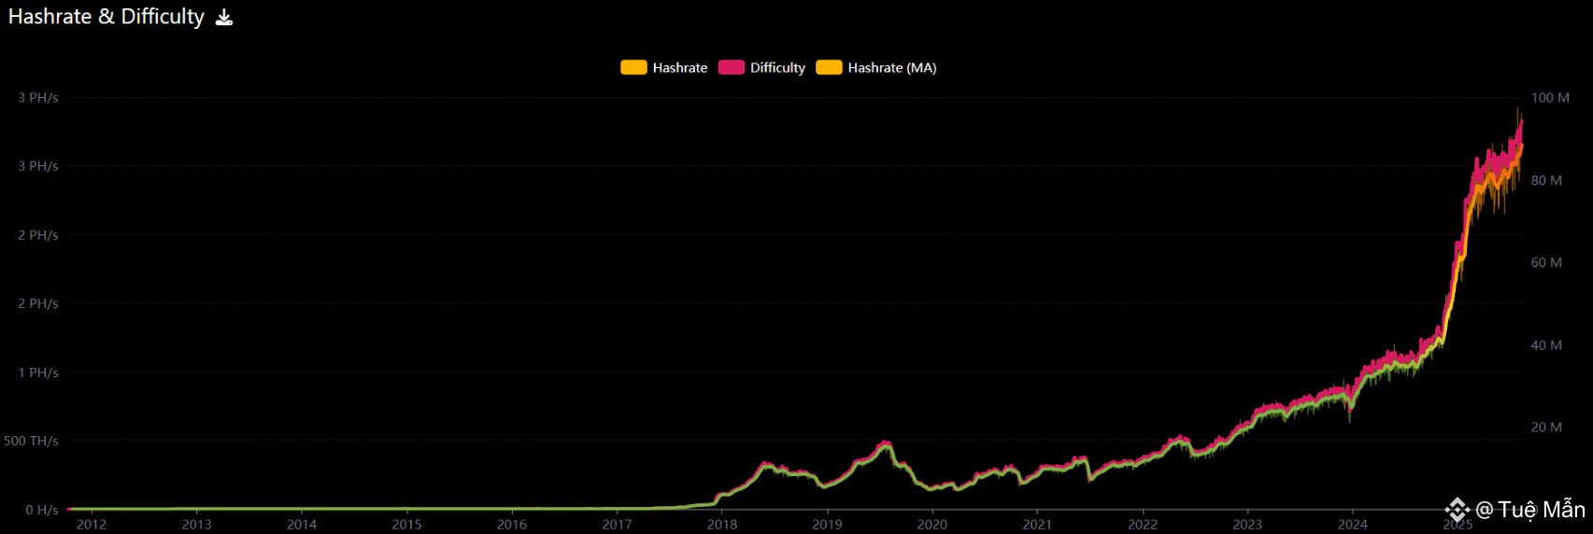Click the "1 PH/s" left axis label
The height and width of the screenshot is (534, 1593).
coord(38,372)
